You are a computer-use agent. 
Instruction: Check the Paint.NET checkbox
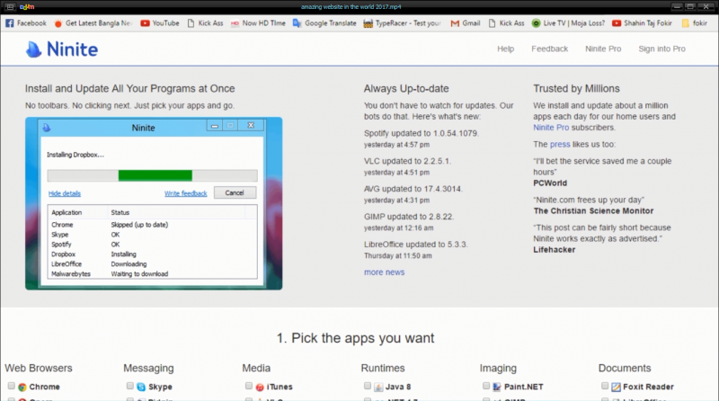(x=486, y=386)
